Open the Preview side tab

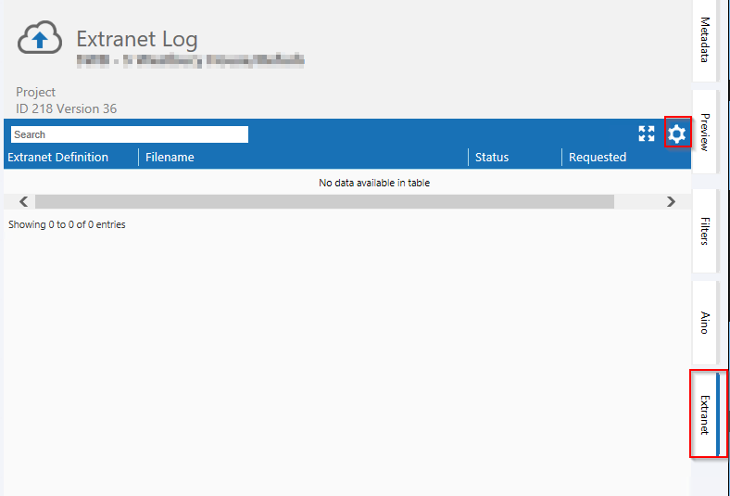tap(705, 132)
